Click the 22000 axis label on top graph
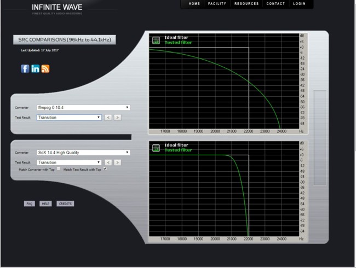This screenshot has width=356, height=268. point(248,131)
